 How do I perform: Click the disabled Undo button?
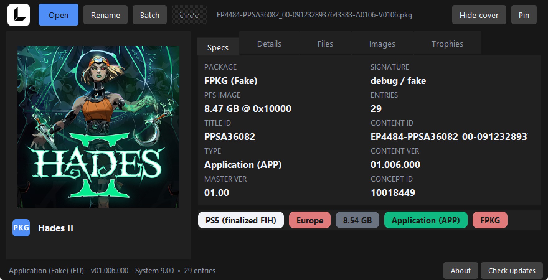point(189,15)
